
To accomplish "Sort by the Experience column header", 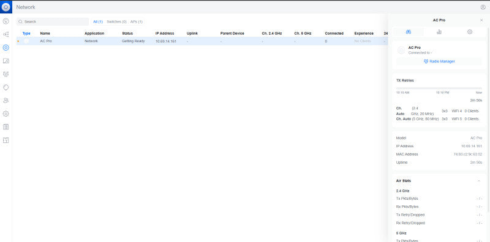I will pyautogui.click(x=364, y=34).
